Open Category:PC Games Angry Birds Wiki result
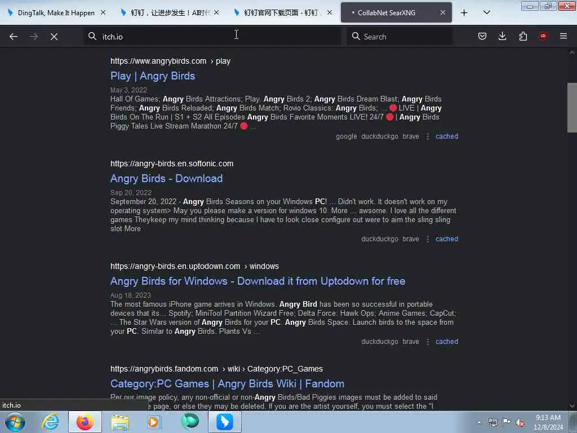577x433 pixels. pos(227,383)
